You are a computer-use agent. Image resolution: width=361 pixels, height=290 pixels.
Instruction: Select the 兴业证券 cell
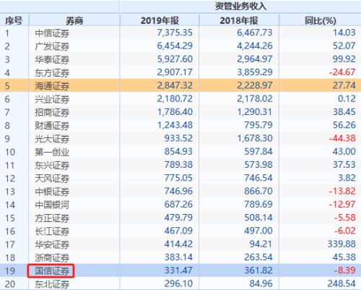click(x=52, y=99)
